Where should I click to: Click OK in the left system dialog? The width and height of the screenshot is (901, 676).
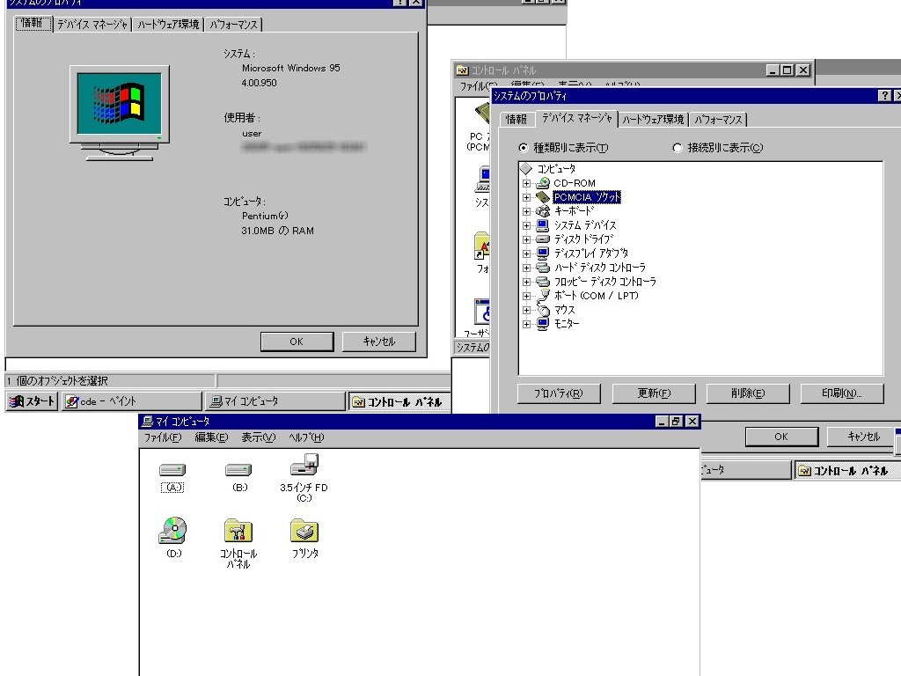pyautogui.click(x=297, y=342)
